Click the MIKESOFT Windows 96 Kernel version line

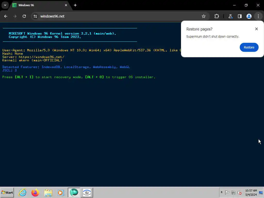[62, 34]
